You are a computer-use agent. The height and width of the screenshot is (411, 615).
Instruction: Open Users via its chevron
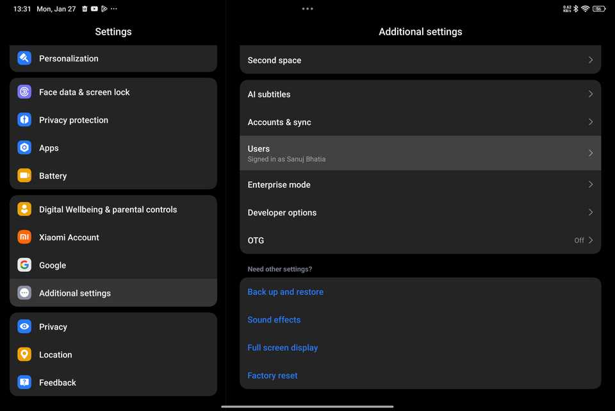coord(591,153)
